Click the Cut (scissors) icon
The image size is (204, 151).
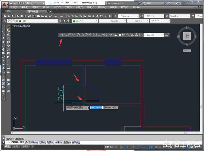34,16
